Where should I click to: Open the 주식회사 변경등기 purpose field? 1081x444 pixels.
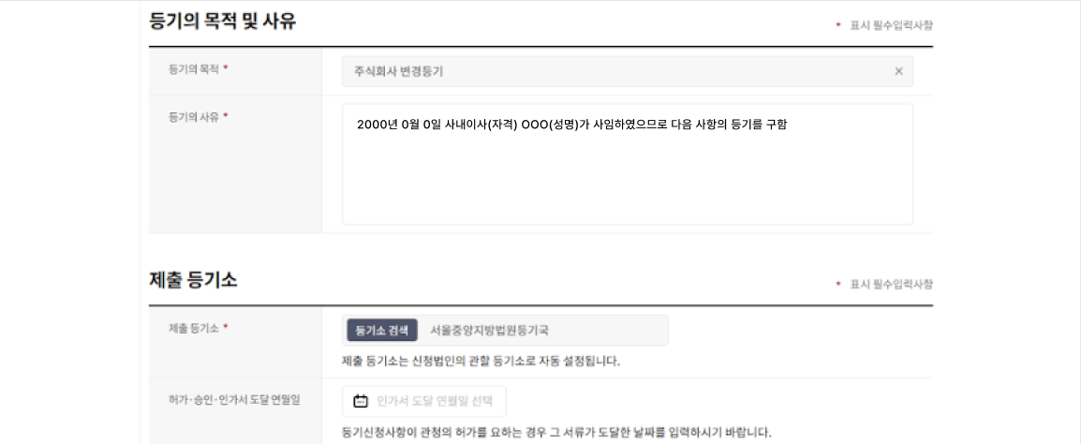tap(628, 71)
